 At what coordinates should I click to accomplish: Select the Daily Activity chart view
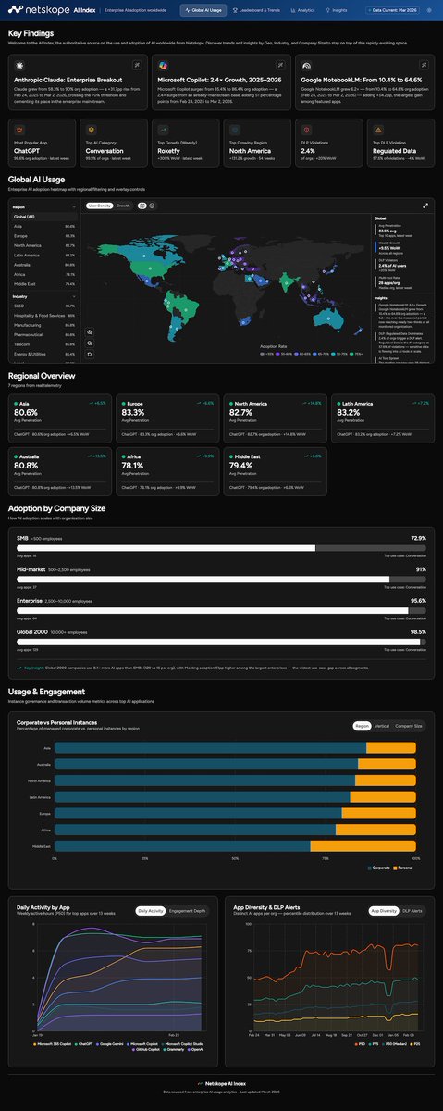pyautogui.click(x=151, y=911)
